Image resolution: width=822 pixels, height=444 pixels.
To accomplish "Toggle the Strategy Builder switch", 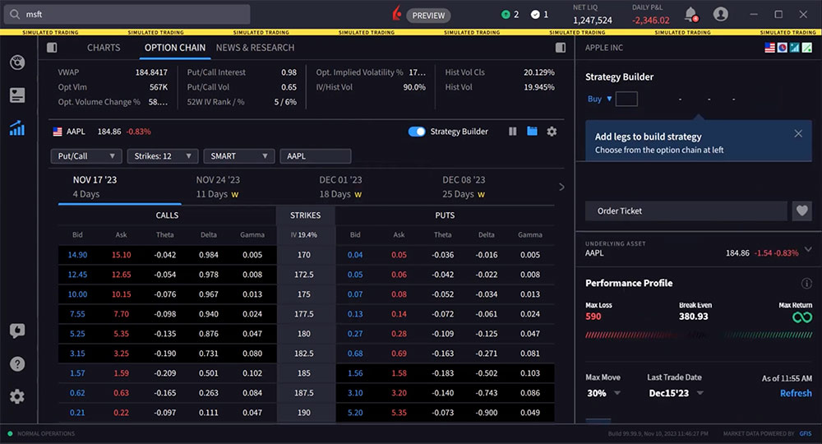I will pyautogui.click(x=417, y=132).
